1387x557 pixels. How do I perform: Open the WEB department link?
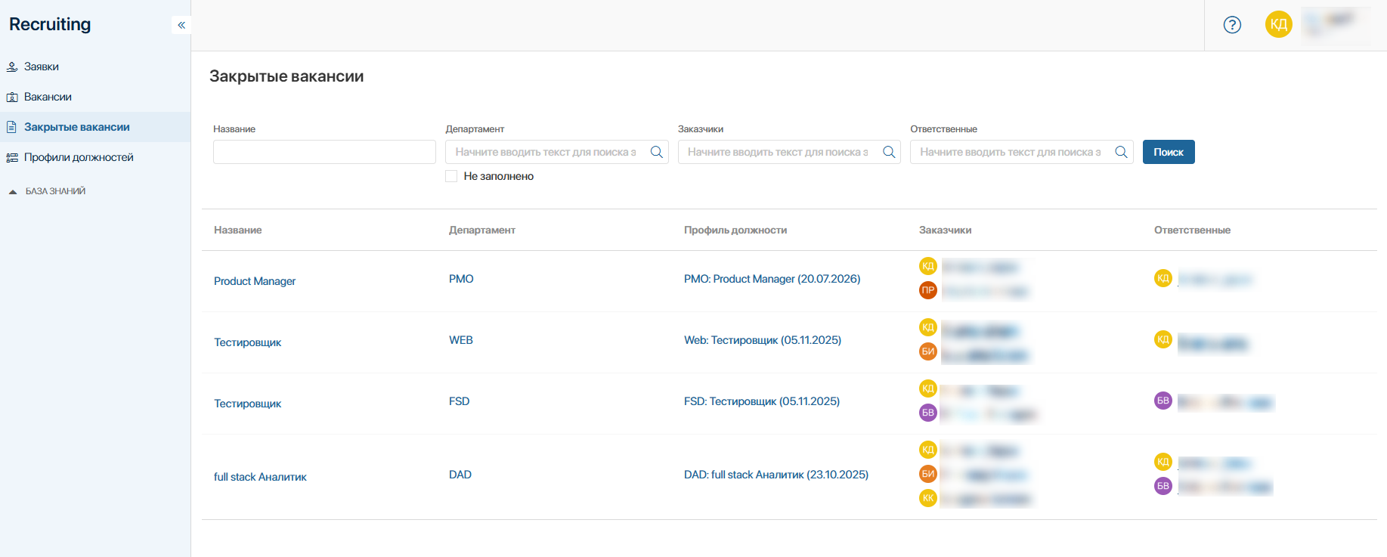pyautogui.click(x=461, y=340)
